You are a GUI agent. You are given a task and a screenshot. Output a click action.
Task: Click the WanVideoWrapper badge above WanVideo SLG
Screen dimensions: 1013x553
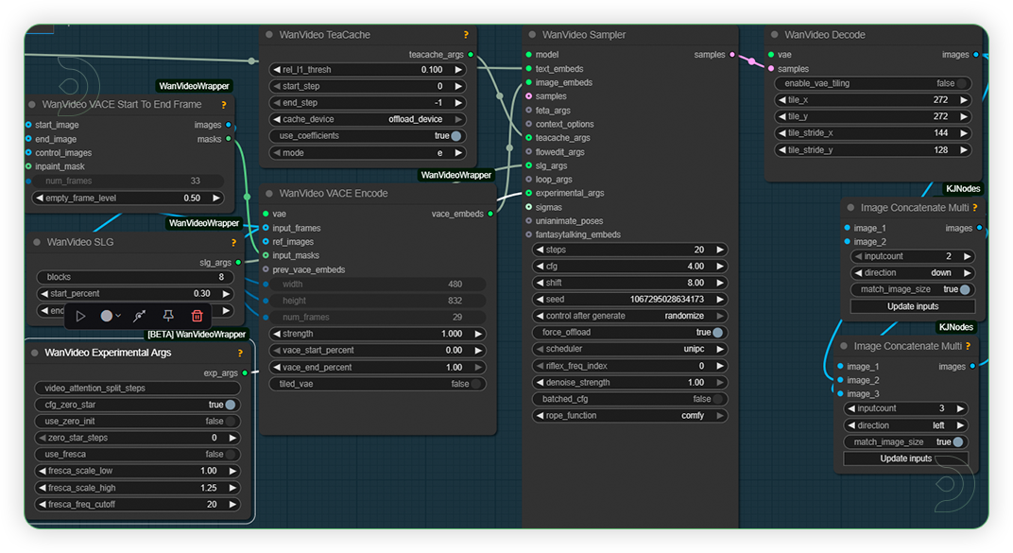(x=204, y=223)
